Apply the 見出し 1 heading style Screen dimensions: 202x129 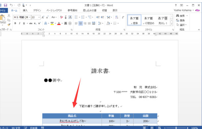(x=163, y=20)
